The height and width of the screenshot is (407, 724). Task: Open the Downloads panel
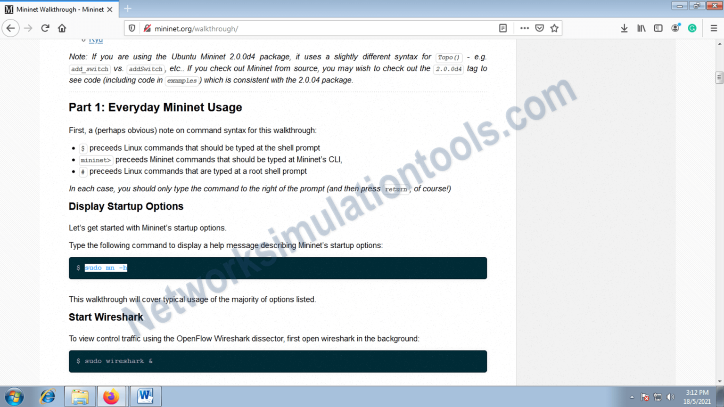[x=624, y=28]
